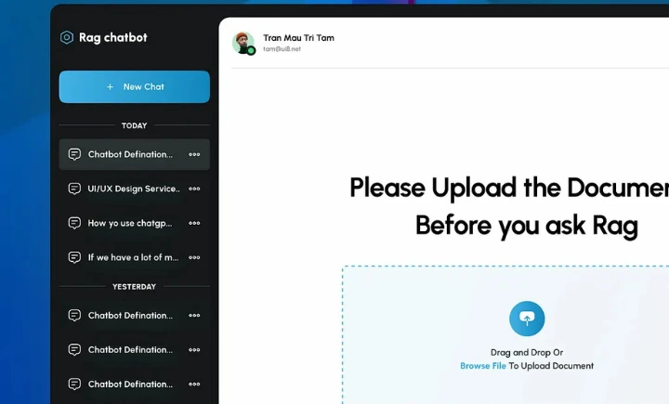Viewport: 669px width, 404px height.
Task: Click chat bubble icon beside How you use chatgpt
Action: [x=74, y=223]
